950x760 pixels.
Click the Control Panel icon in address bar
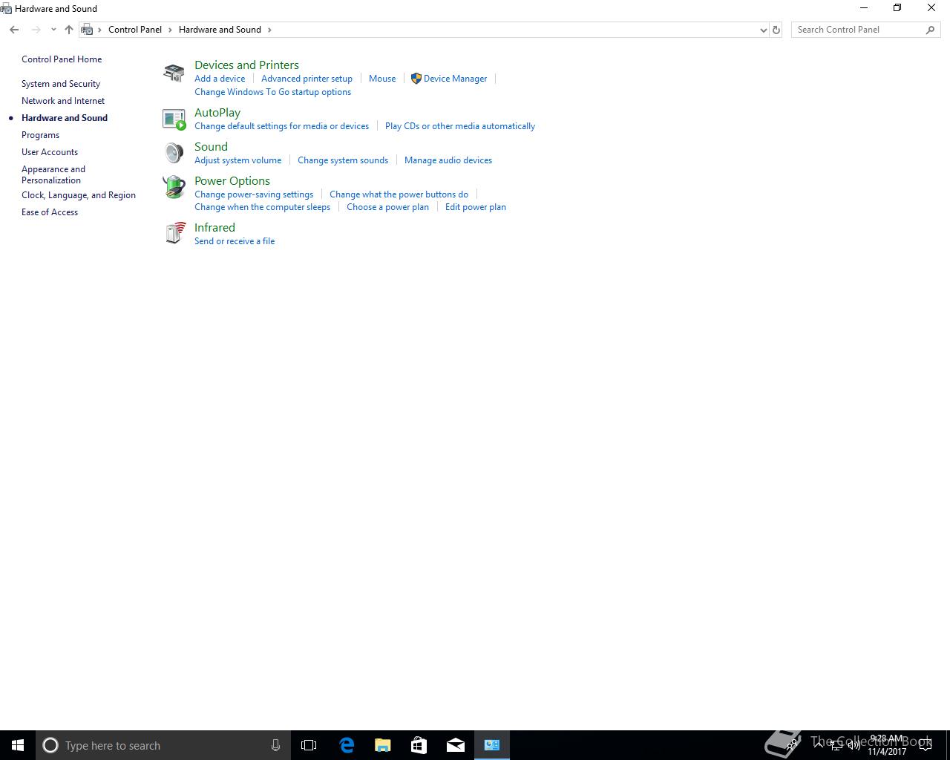coord(87,30)
